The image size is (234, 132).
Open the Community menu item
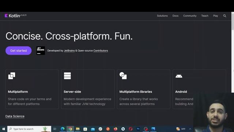click(x=190, y=16)
